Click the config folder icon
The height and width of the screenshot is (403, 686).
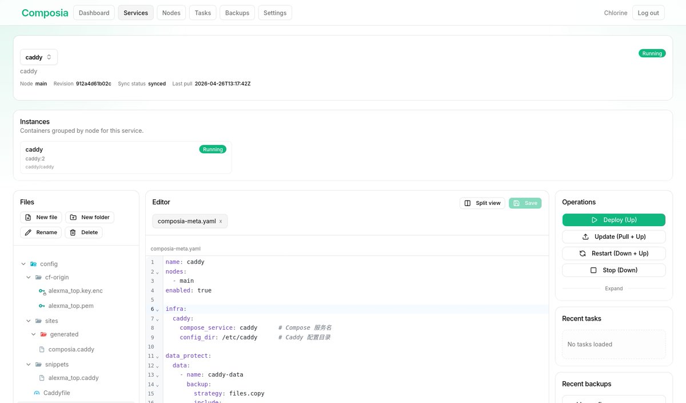click(33, 264)
